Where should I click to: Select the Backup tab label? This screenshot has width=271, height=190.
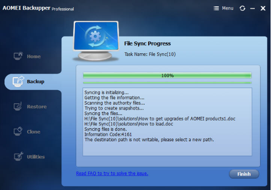point(36,81)
